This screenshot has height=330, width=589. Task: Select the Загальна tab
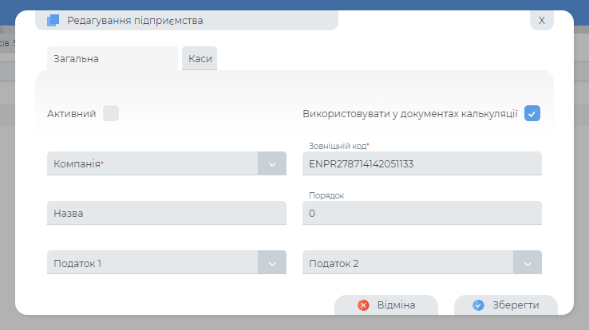(x=110, y=59)
